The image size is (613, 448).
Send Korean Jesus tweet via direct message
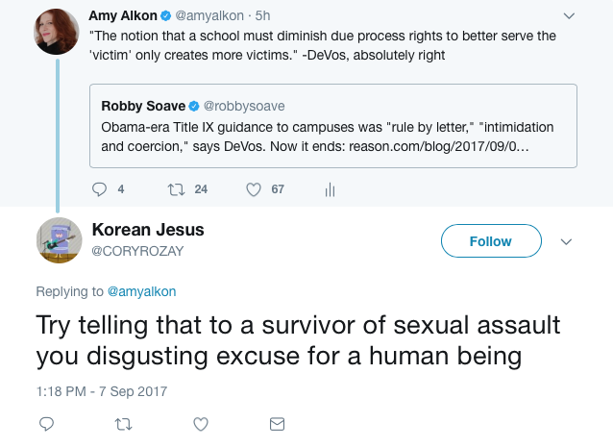point(277,423)
